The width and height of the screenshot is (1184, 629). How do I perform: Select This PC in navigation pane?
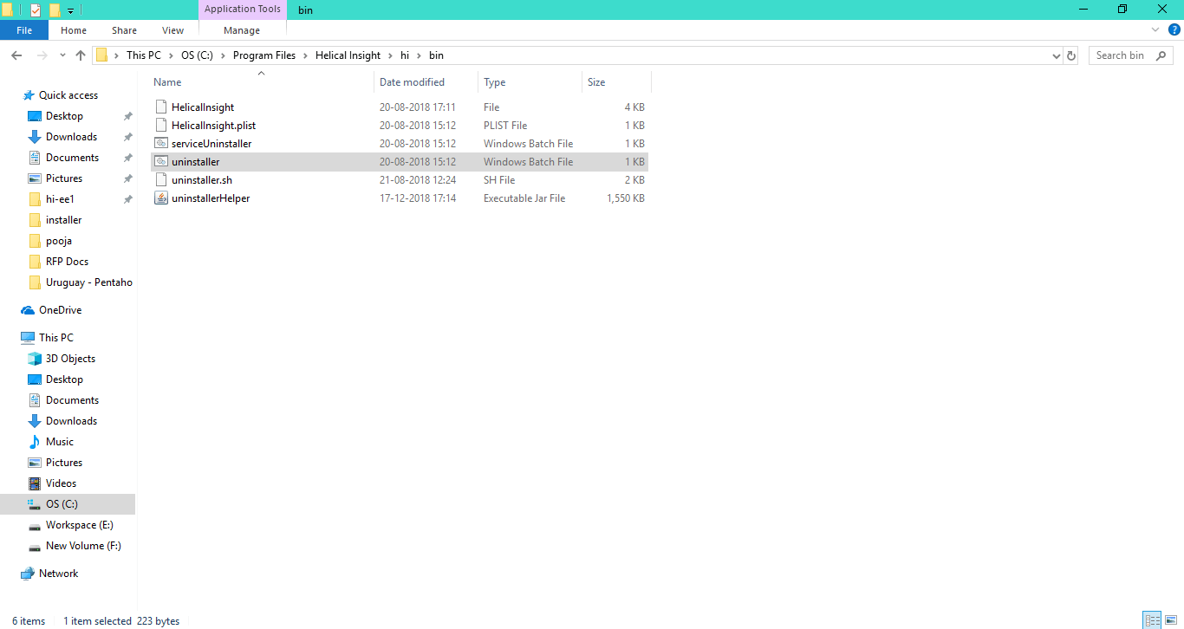(x=55, y=338)
